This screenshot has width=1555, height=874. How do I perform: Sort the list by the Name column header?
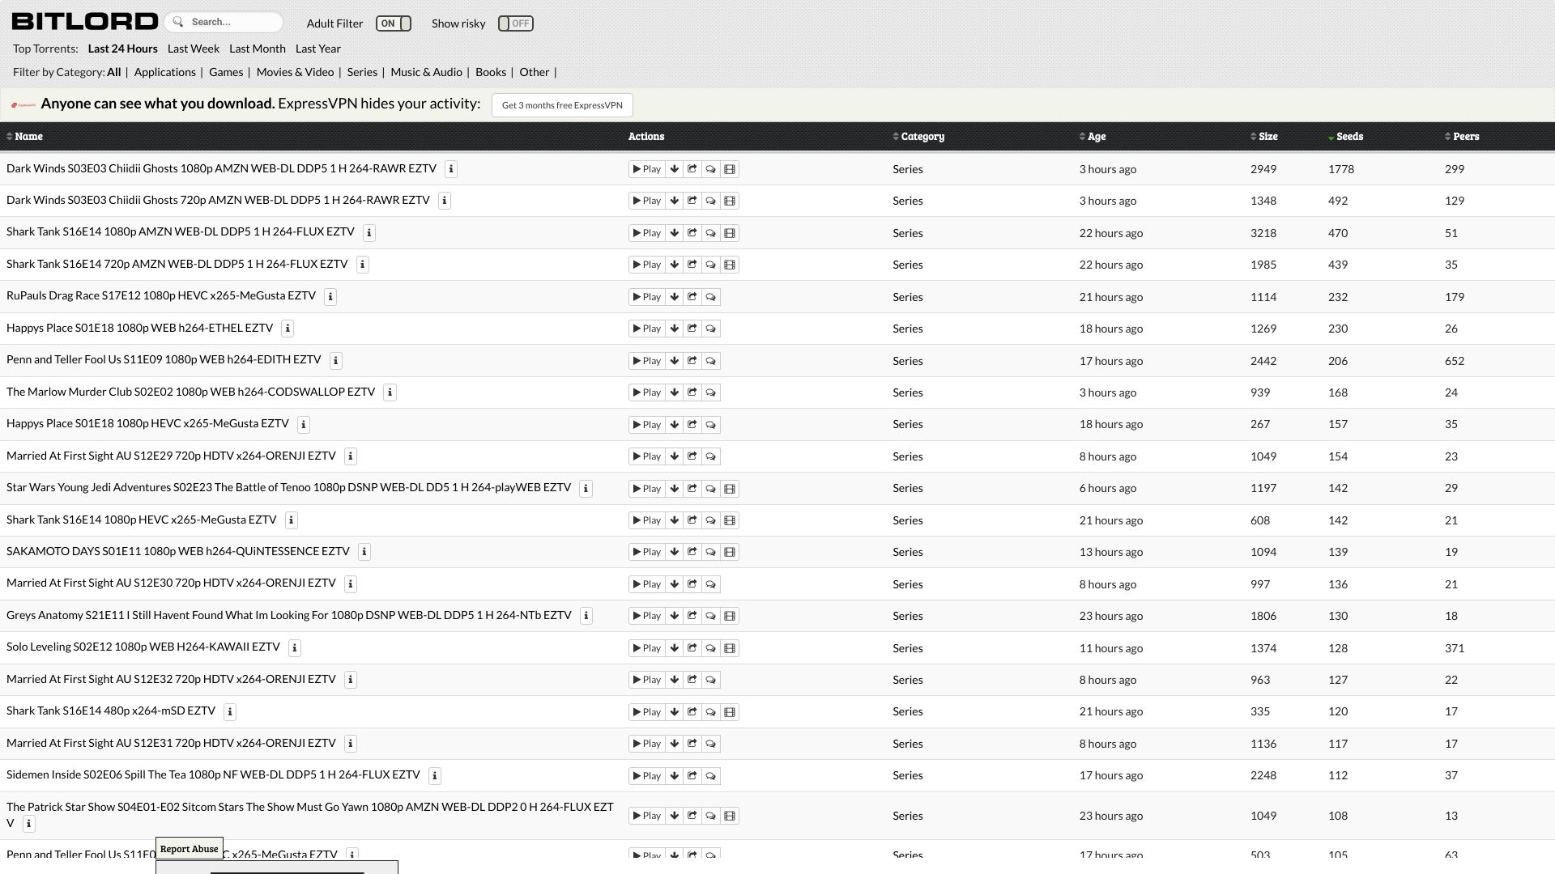tap(28, 137)
